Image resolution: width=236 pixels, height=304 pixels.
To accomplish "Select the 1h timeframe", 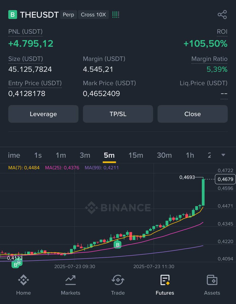I will click(x=190, y=155).
